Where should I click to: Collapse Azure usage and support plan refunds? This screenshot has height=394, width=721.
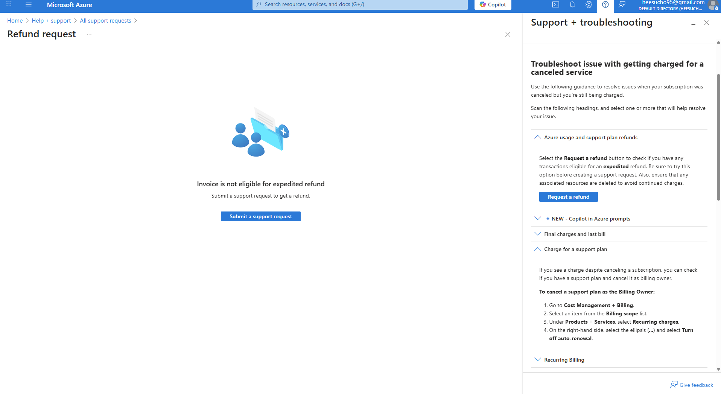pyautogui.click(x=619, y=137)
